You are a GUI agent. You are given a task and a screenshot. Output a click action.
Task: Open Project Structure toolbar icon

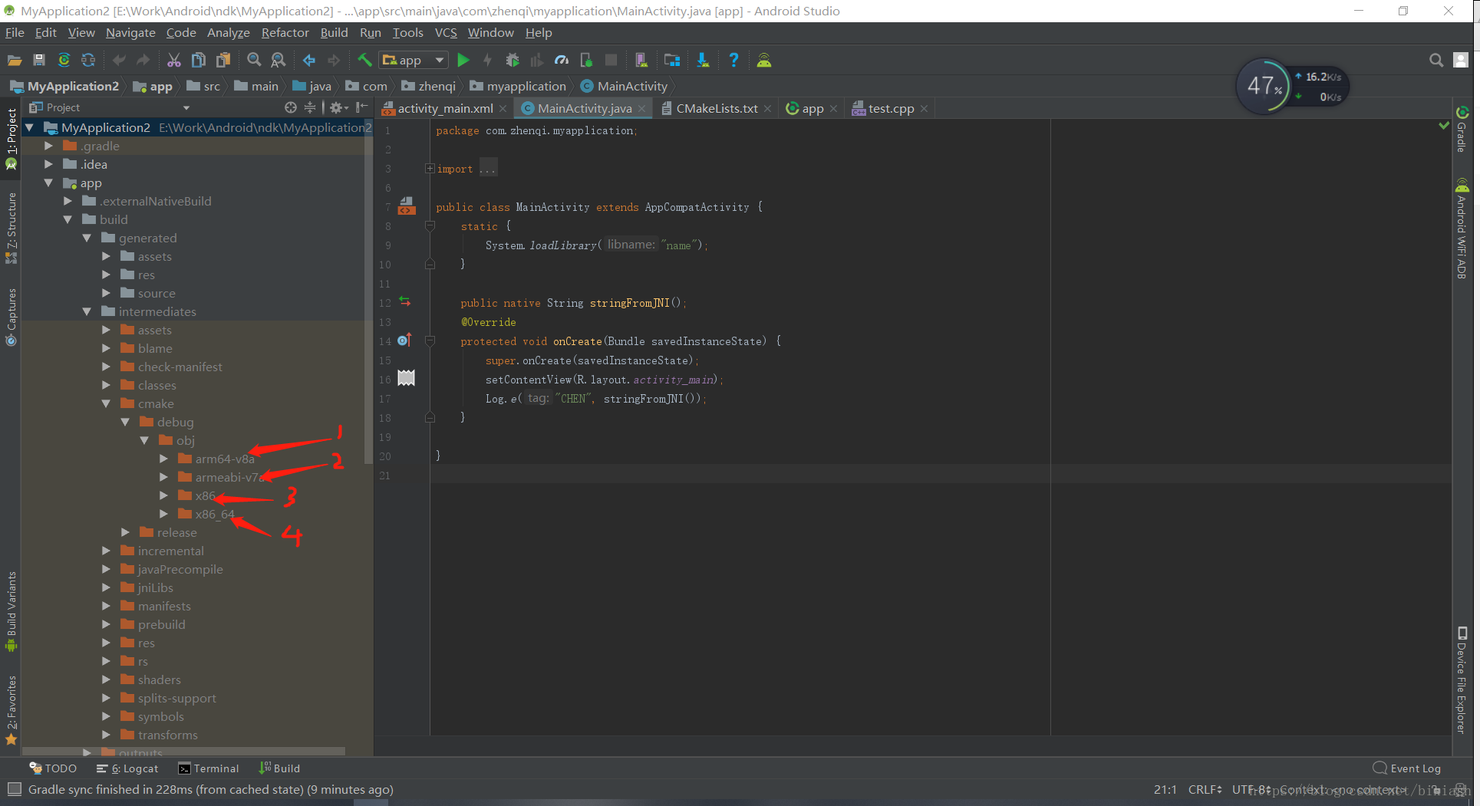pos(672,60)
